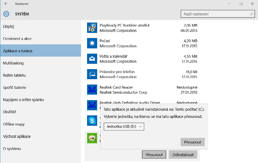The width and height of the screenshot is (258, 163).
Task: Click the Najít nastavení search field
Action: click(x=218, y=14)
